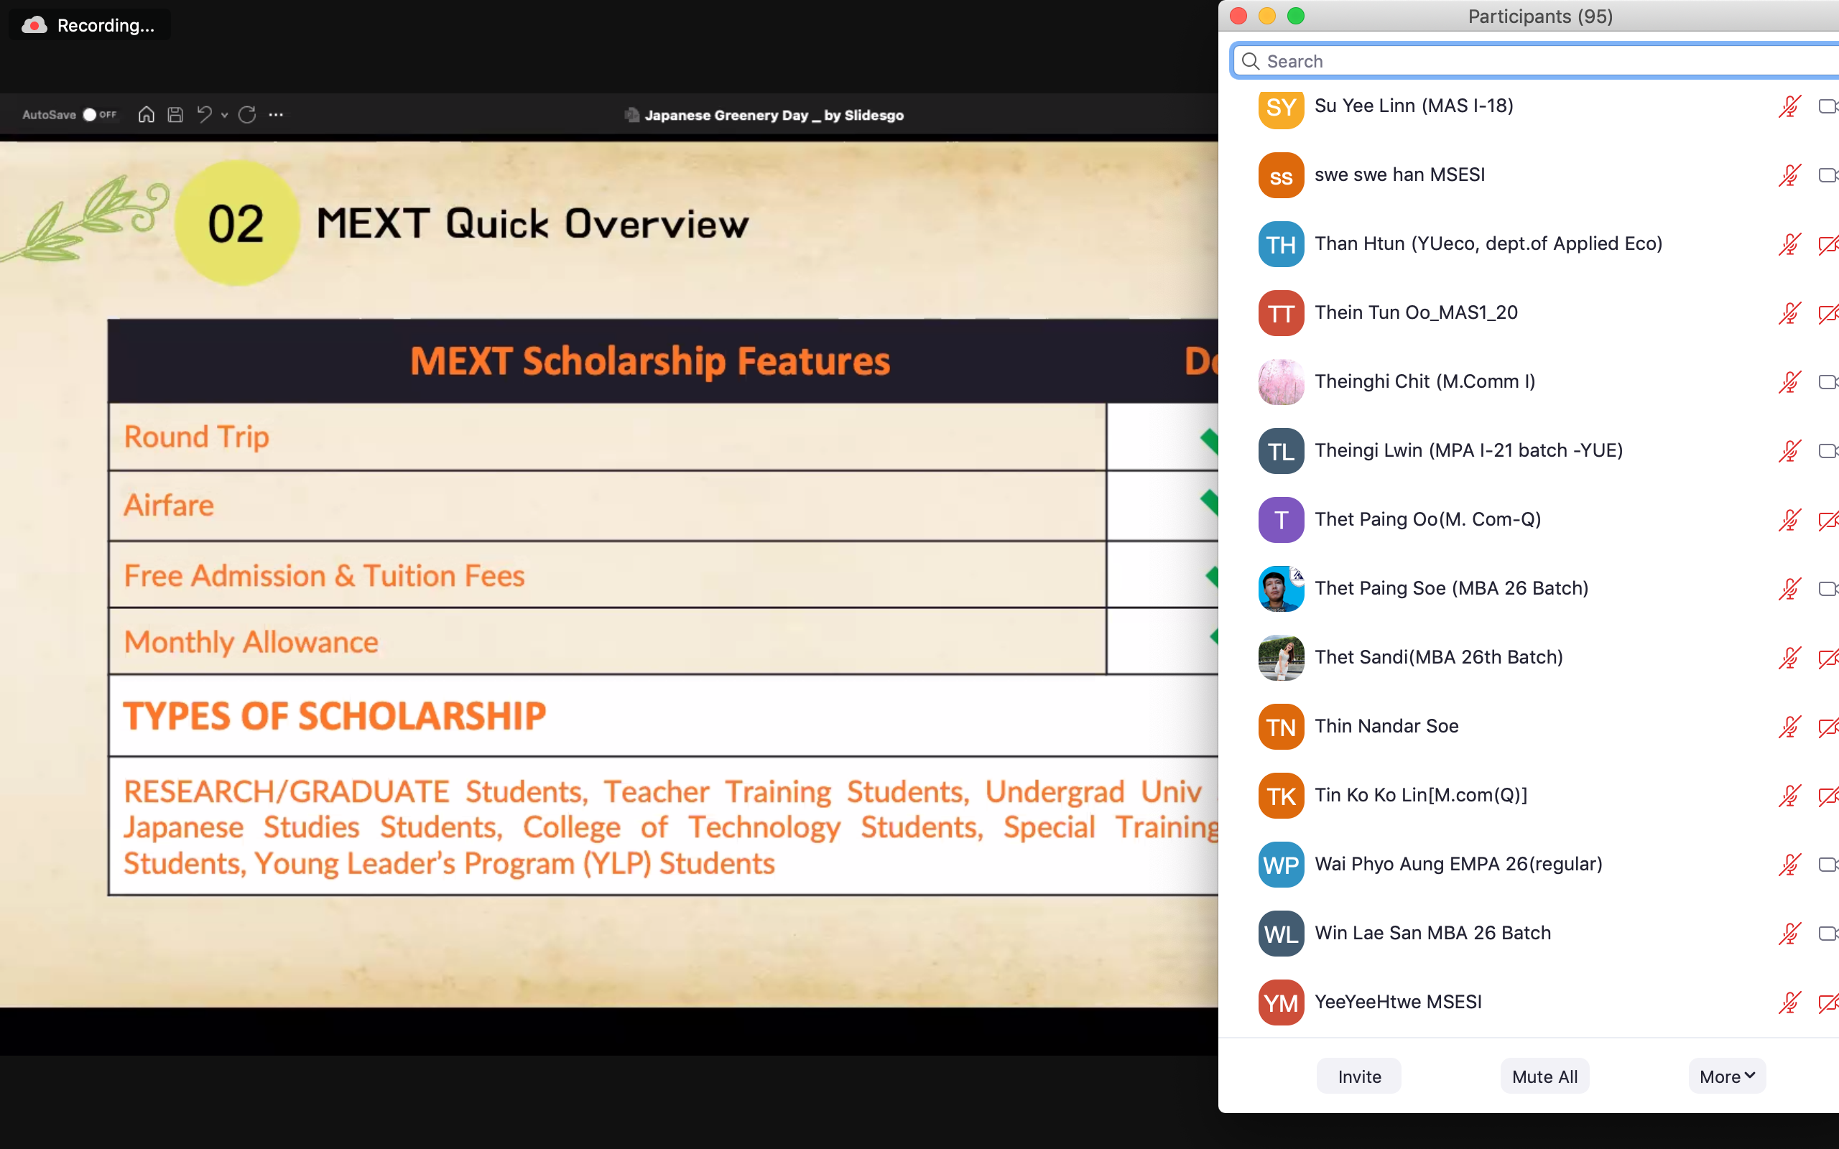
Task: Click muted mic icon for Than Htun
Action: (x=1789, y=244)
